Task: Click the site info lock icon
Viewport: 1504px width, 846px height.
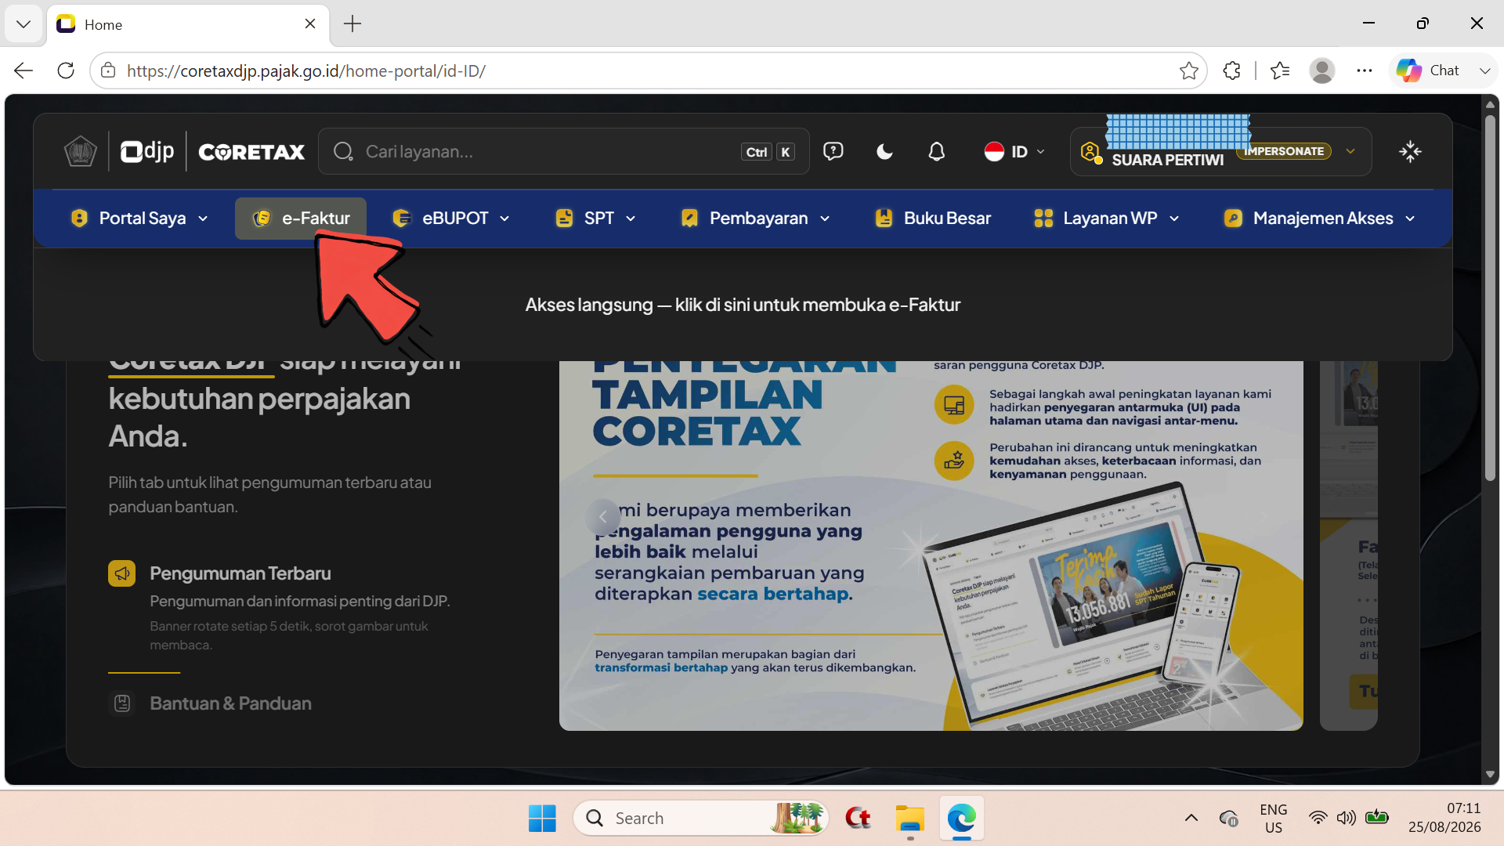Action: pyautogui.click(x=108, y=70)
